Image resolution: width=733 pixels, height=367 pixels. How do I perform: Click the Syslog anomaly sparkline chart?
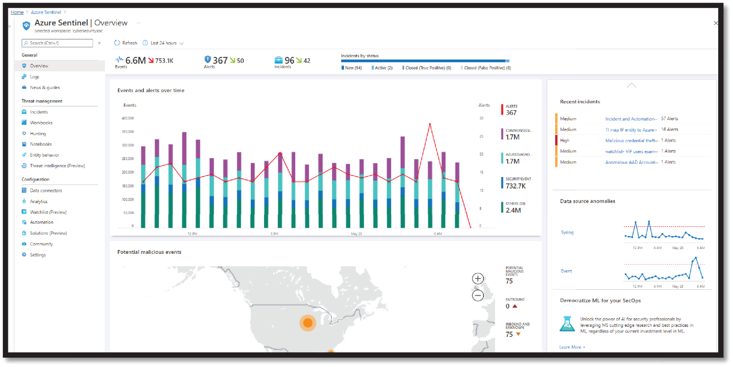tap(664, 232)
